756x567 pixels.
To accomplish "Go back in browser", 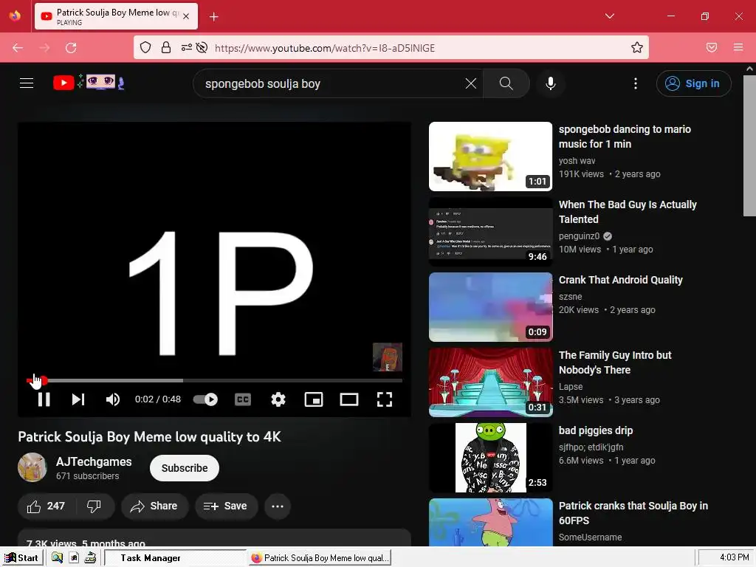I will pyautogui.click(x=18, y=48).
